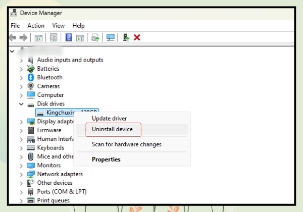The width and height of the screenshot is (303, 212).
Task: Select the Other devices icon
Action: (x=30, y=183)
